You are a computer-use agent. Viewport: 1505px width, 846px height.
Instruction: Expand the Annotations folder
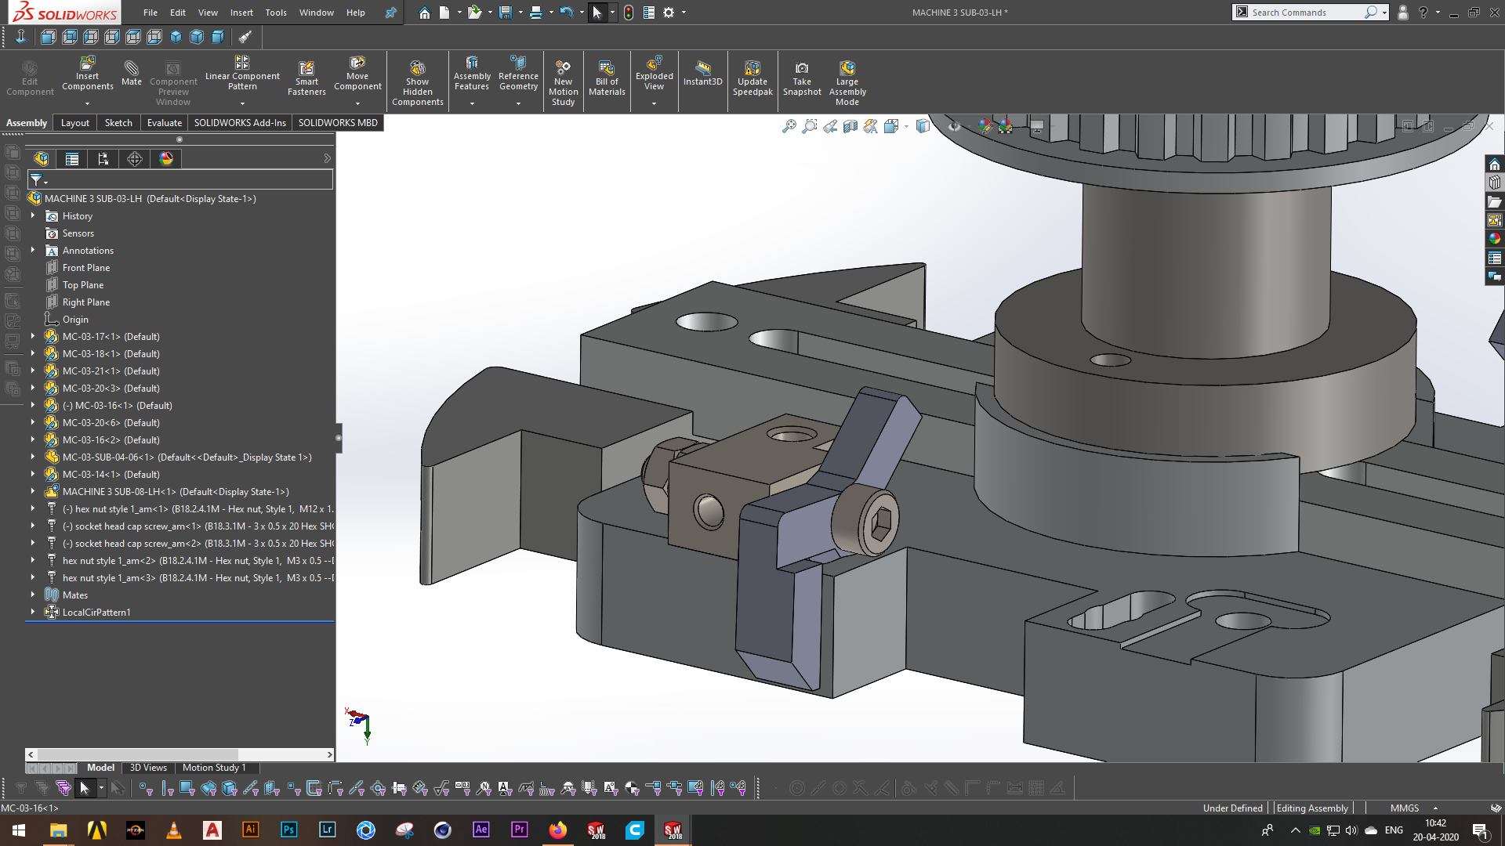tap(33, 250)
